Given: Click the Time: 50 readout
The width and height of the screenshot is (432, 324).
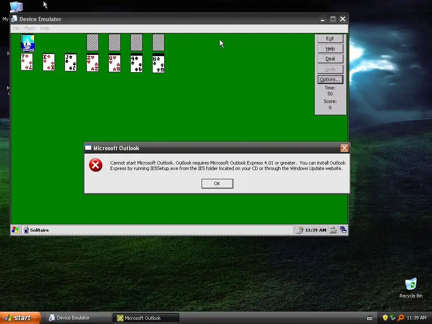Looking at the screenshot, I should [330, 91].
